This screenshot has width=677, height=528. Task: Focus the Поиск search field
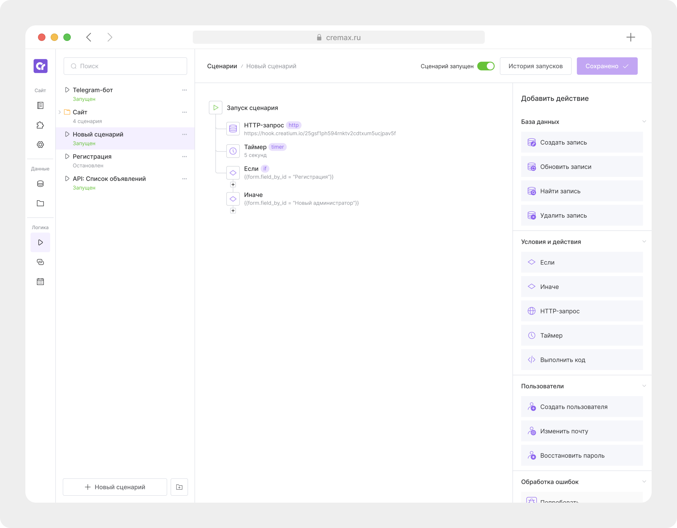125,66
